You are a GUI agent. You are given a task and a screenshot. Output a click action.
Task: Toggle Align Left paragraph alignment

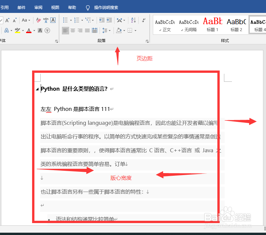(x=66, y=30)
